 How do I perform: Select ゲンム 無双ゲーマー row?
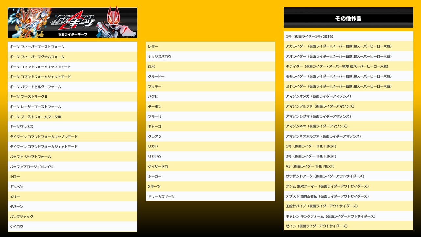(348, 186)
